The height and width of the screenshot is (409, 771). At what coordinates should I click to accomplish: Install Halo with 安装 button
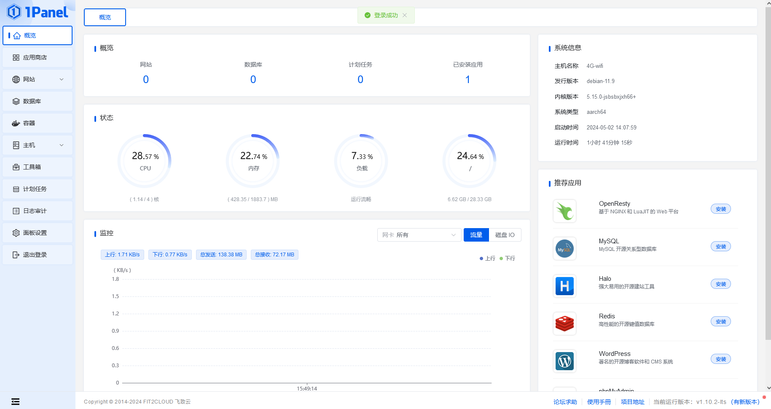(721, 284)
